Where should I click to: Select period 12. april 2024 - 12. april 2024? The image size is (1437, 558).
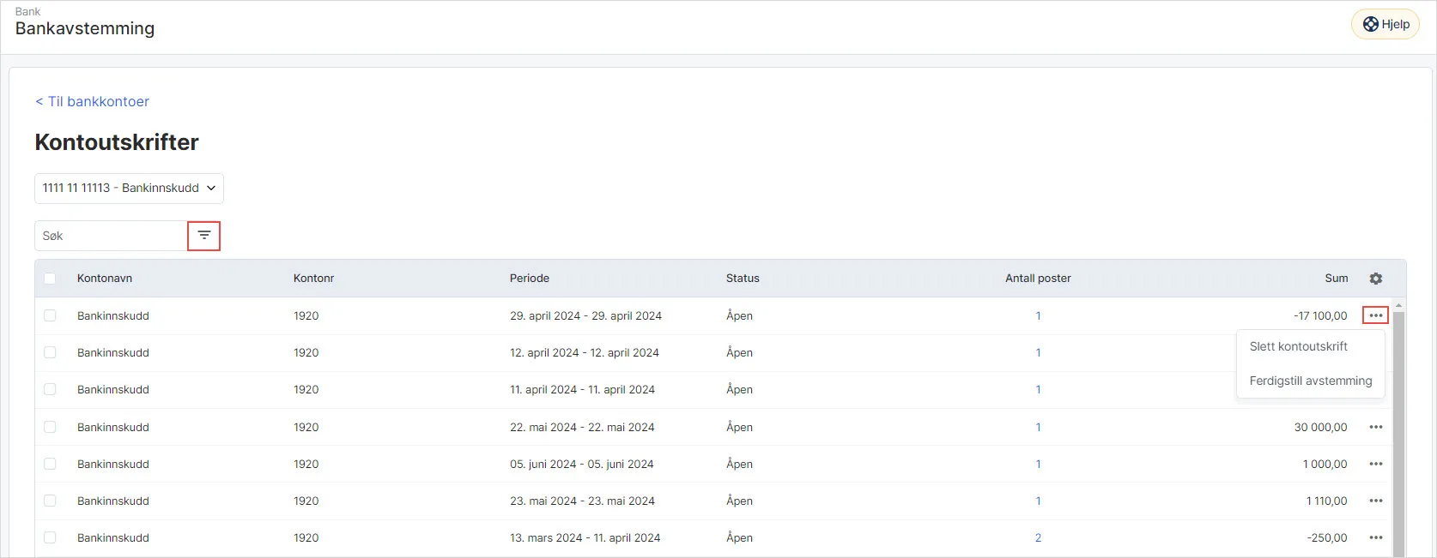click(585, 352)
